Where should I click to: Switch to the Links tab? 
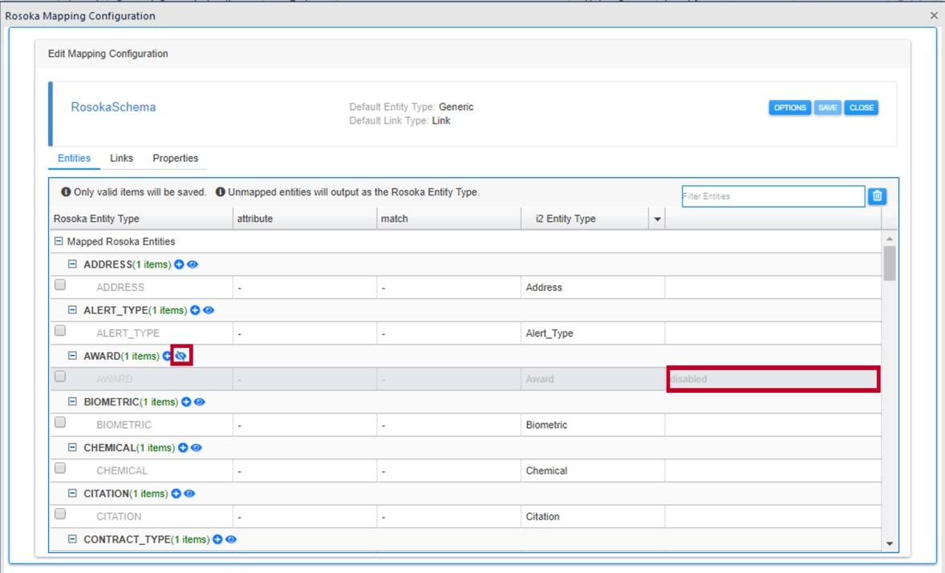(121, 158)
